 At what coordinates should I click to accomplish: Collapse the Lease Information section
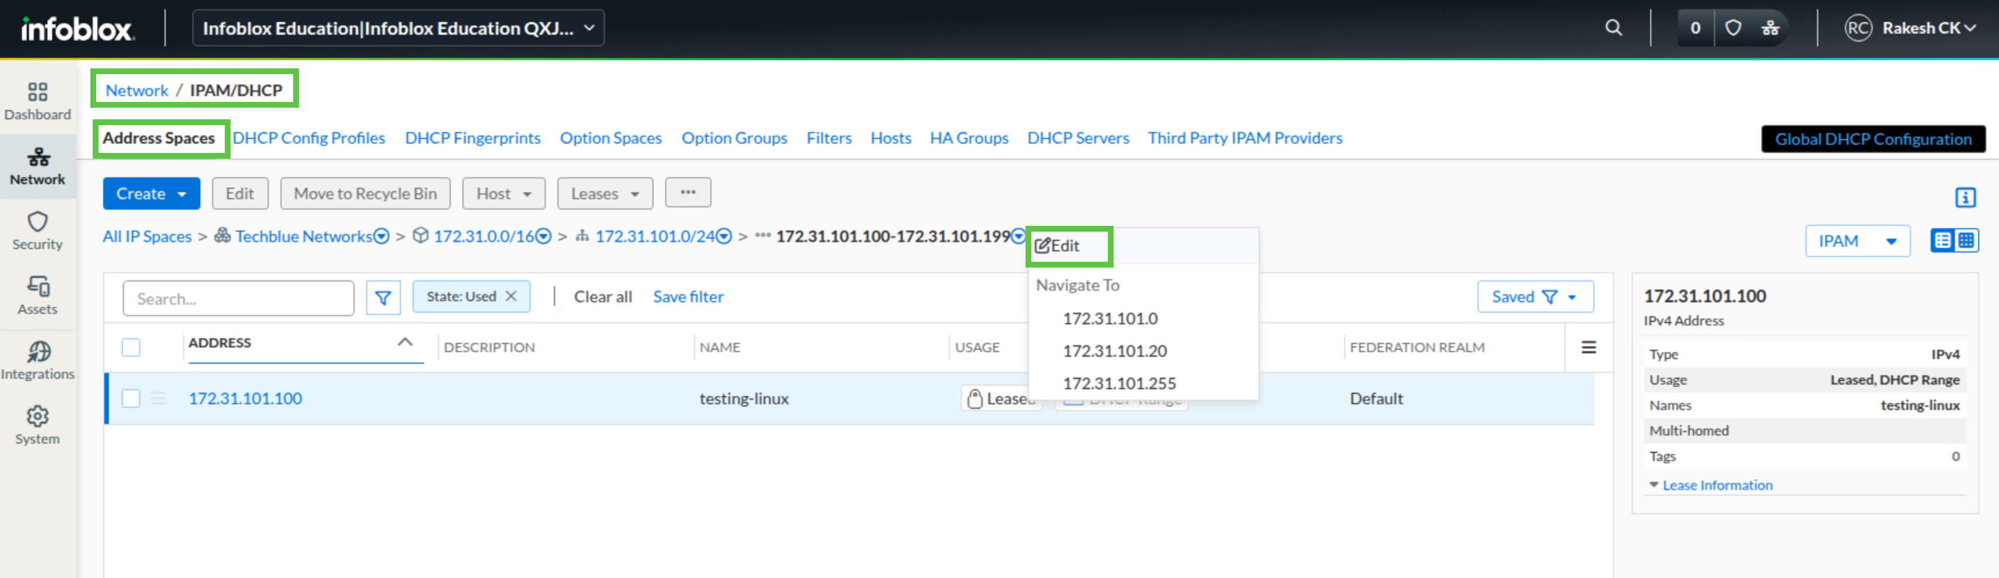1710,485
